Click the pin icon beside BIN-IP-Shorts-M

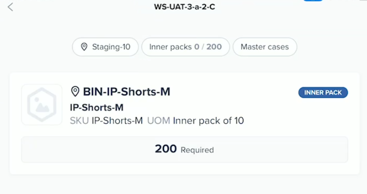pyautogui.click(x=75, y=91)
